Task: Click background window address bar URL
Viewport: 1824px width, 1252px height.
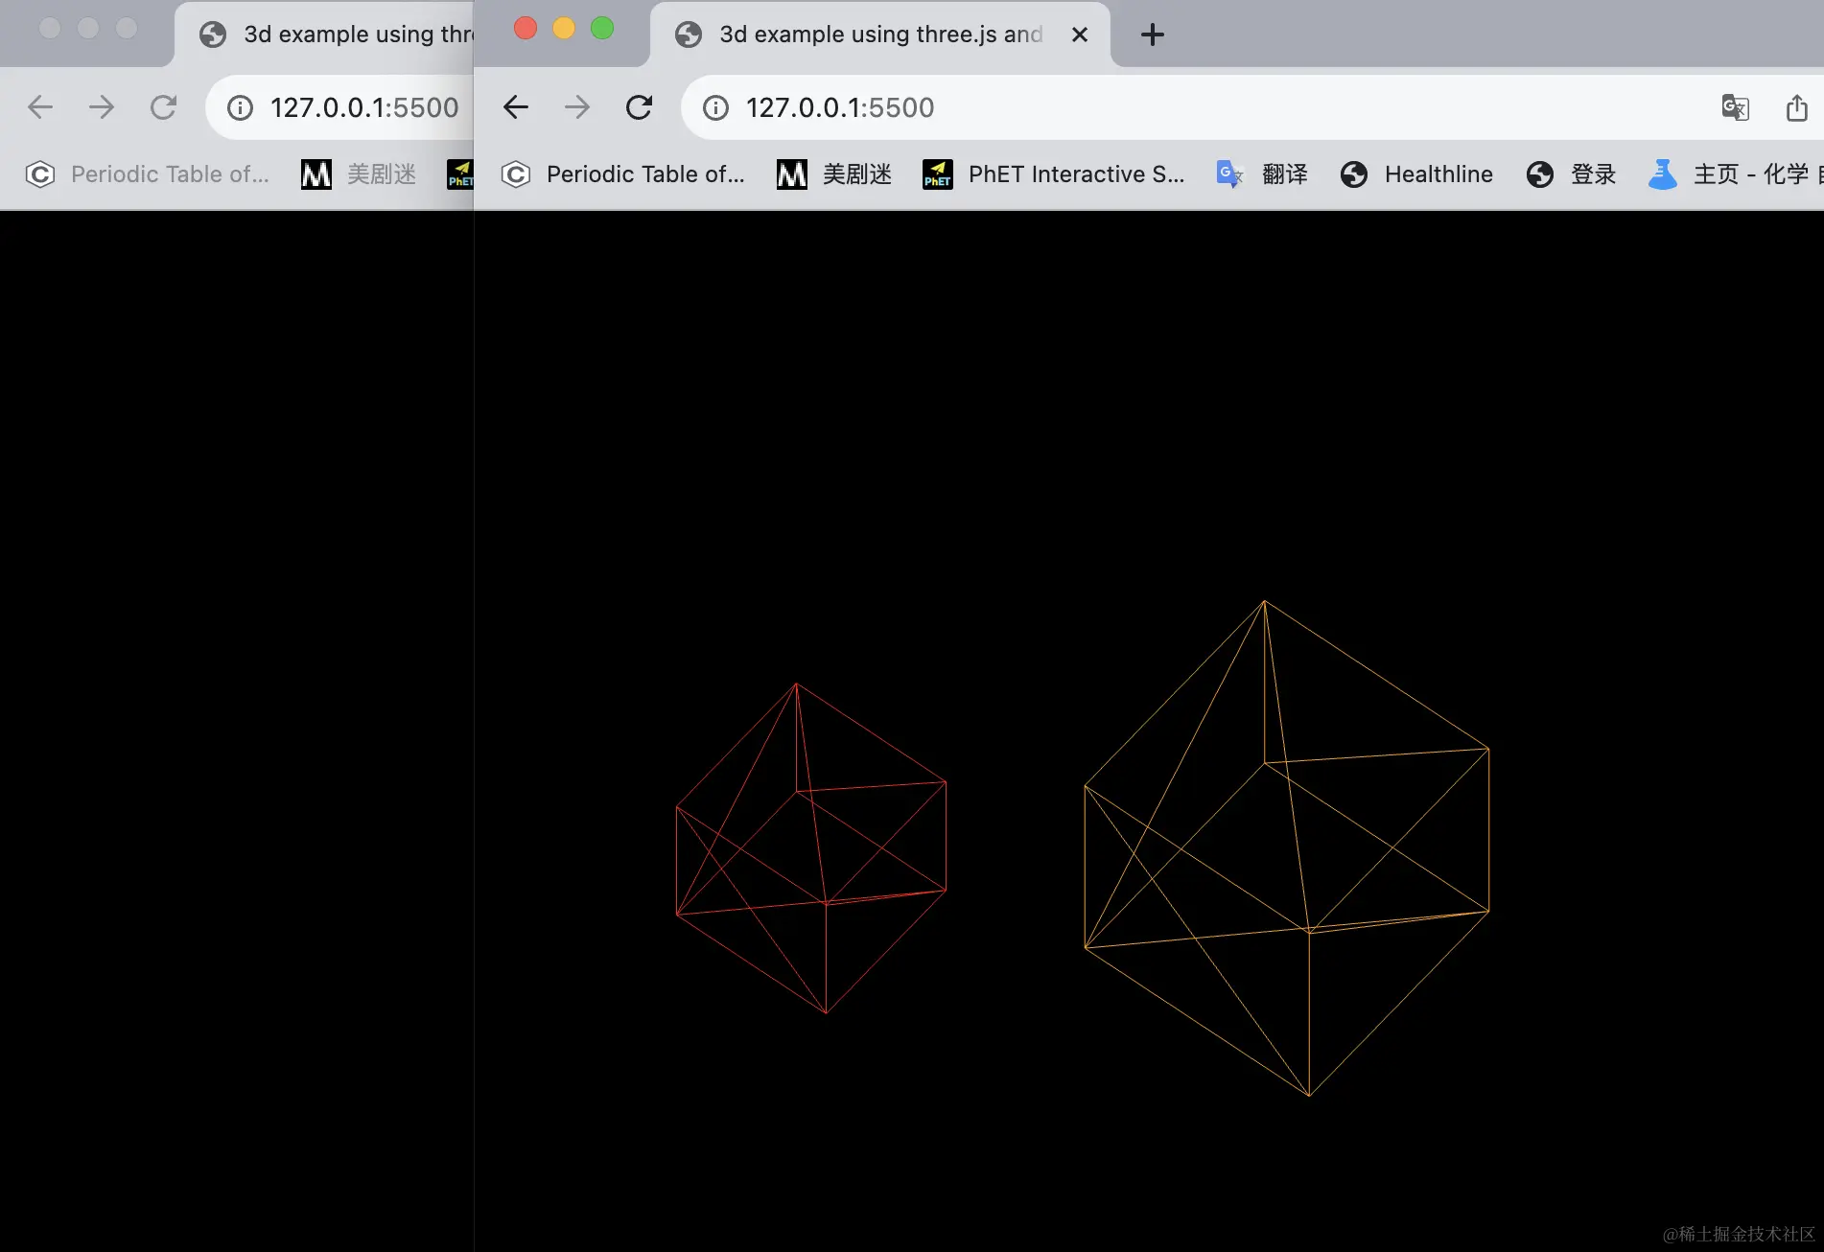Action: [x=364, y=107]
